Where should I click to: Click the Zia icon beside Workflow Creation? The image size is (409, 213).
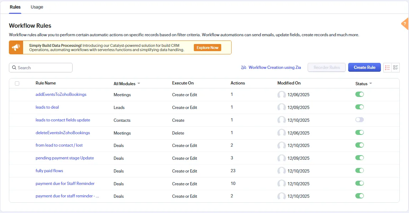click(244, 67)
